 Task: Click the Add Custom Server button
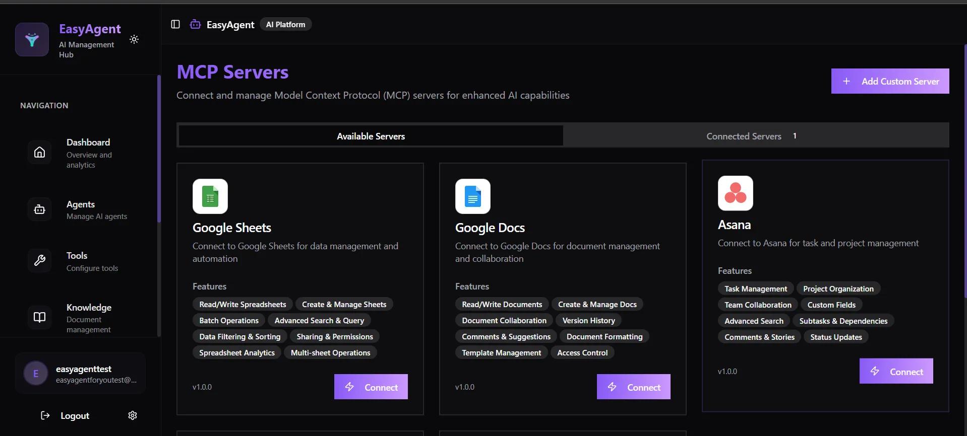pos(890,81)
